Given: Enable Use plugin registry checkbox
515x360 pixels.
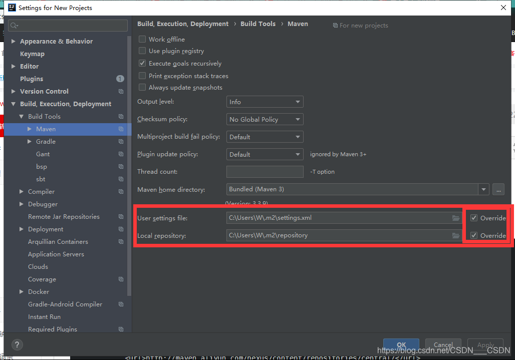Looking at the screenshot, I should click(142, 51).
